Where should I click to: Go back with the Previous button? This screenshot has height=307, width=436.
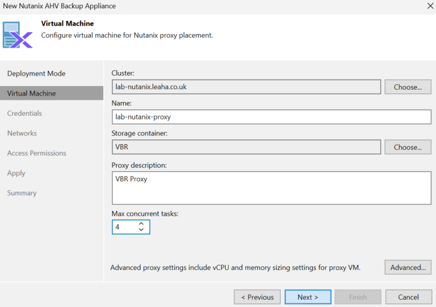(257, 297)
